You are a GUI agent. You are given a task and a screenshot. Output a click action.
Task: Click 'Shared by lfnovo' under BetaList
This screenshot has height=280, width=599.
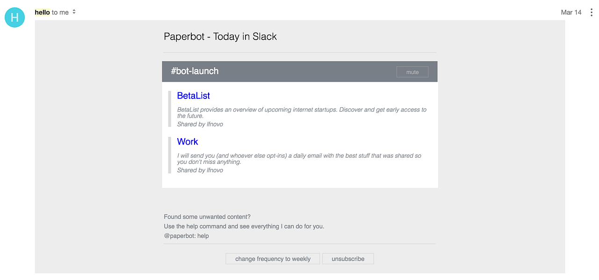click(x=200, y=124)
